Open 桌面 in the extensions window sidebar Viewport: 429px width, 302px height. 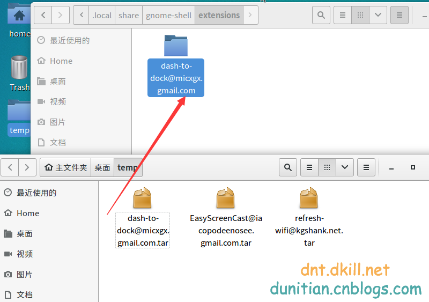(81, 82)
